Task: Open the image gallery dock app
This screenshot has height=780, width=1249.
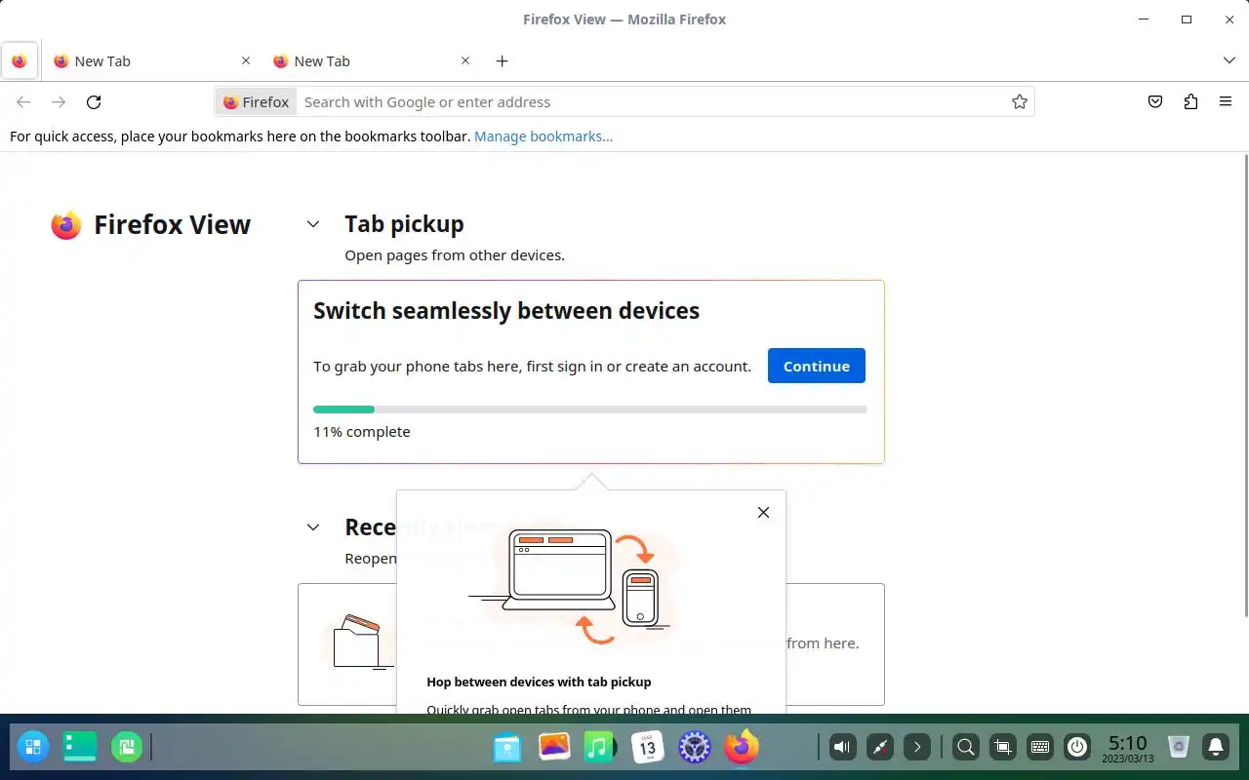Action: tap(554, 748)
